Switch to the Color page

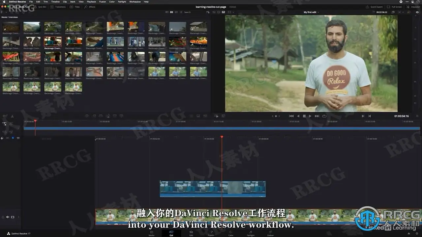[231, 233]
